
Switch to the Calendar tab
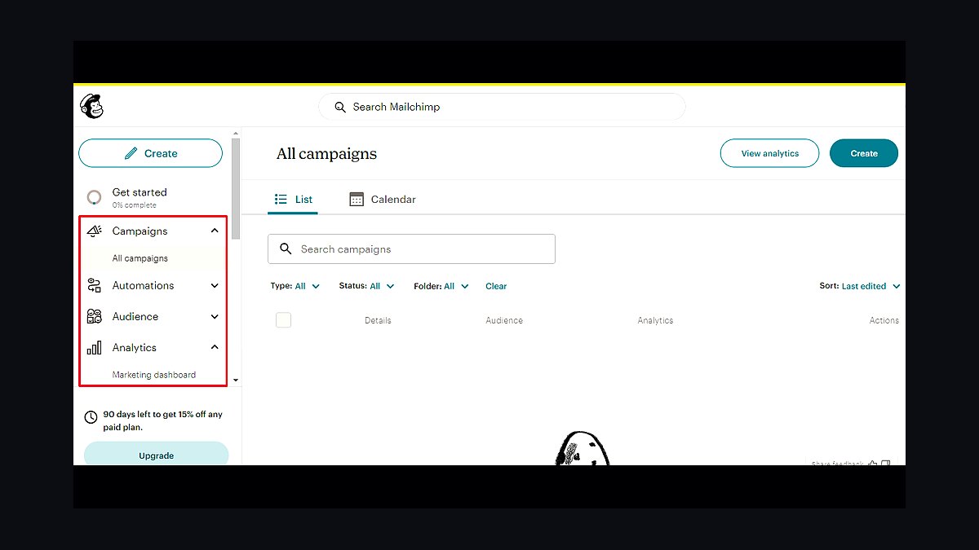[x=383, y=199]
